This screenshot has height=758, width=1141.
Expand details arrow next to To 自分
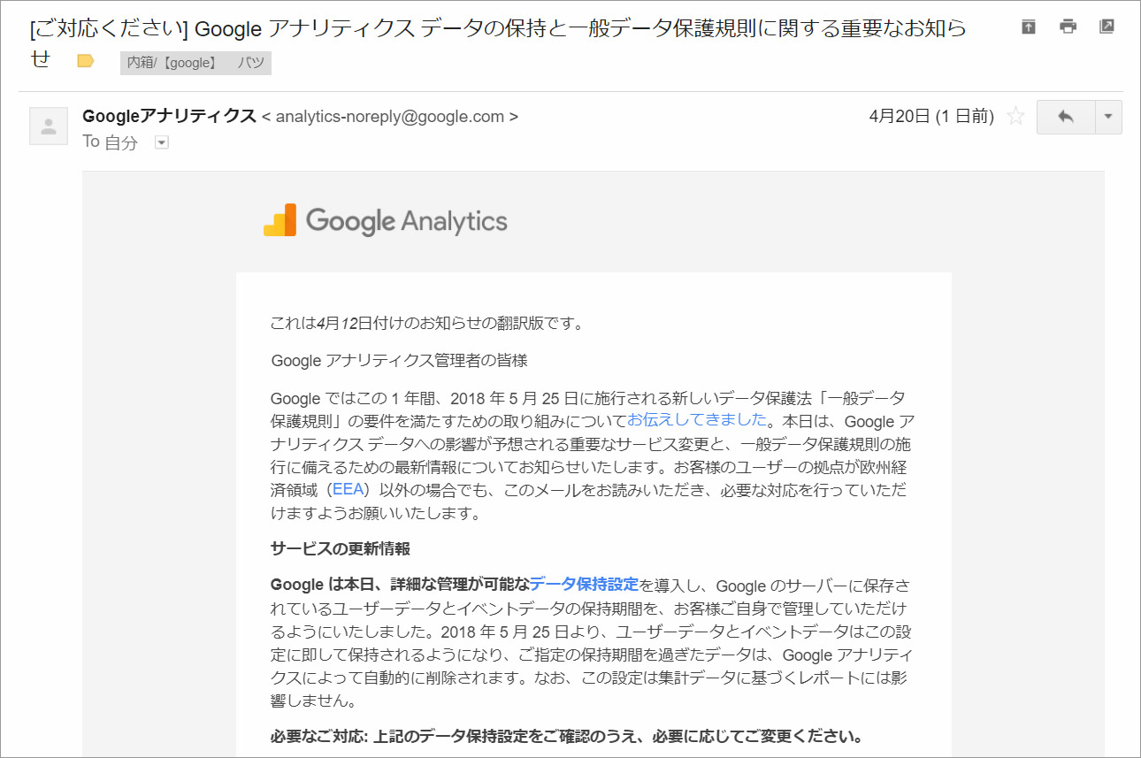pos(161,142)
